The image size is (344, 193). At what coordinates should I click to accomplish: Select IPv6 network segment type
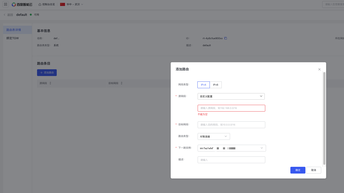[216, 85]
